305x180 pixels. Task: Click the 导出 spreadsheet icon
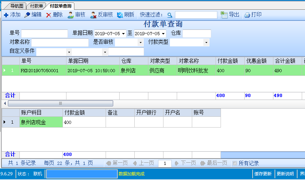[224, 15]
